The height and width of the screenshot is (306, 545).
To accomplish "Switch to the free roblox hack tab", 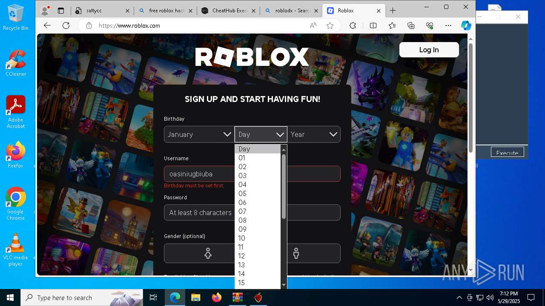I will point(166,11).
